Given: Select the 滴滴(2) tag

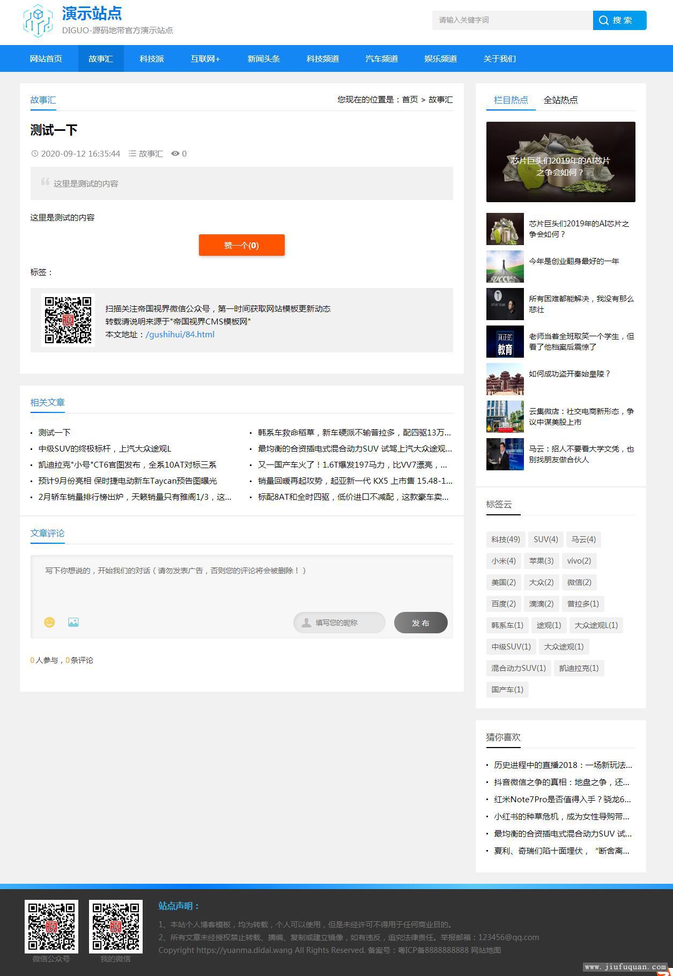Looking at the screenshot, I should pos(541,604).
